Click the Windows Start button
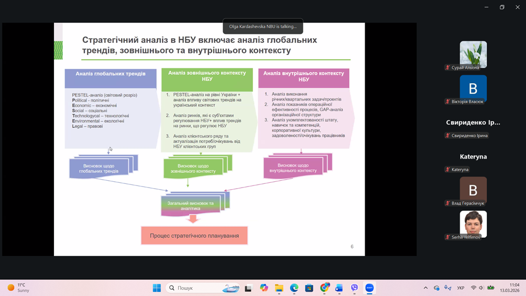Screen dimensions: 526x296 [x=157, y=288]
